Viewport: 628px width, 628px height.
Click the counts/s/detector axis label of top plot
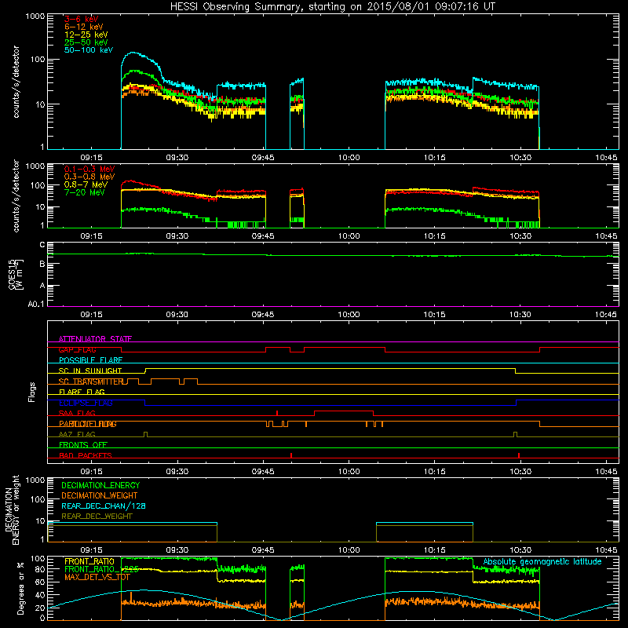(x=16, y=82)
